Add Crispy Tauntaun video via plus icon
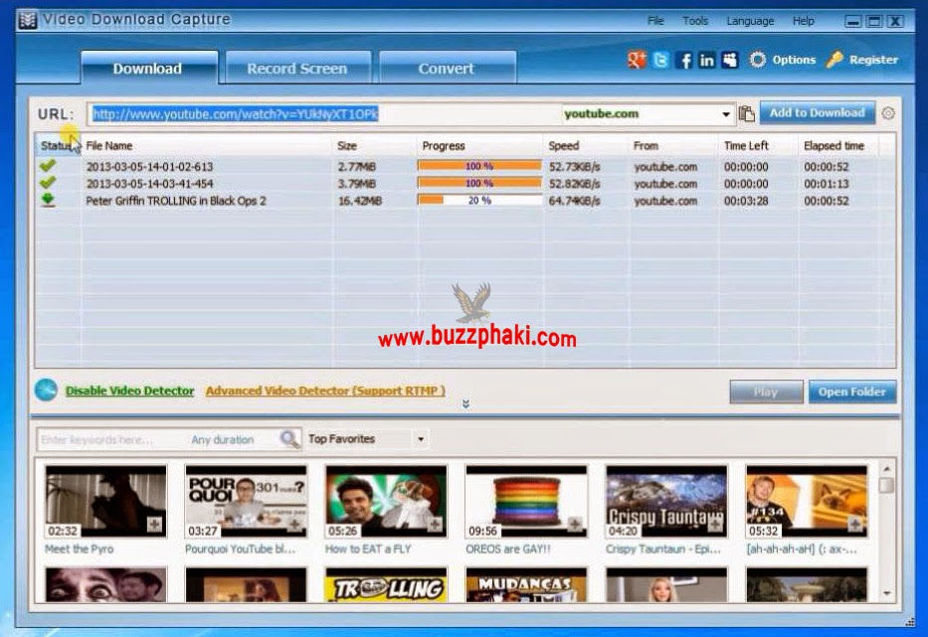 [715, 524]
